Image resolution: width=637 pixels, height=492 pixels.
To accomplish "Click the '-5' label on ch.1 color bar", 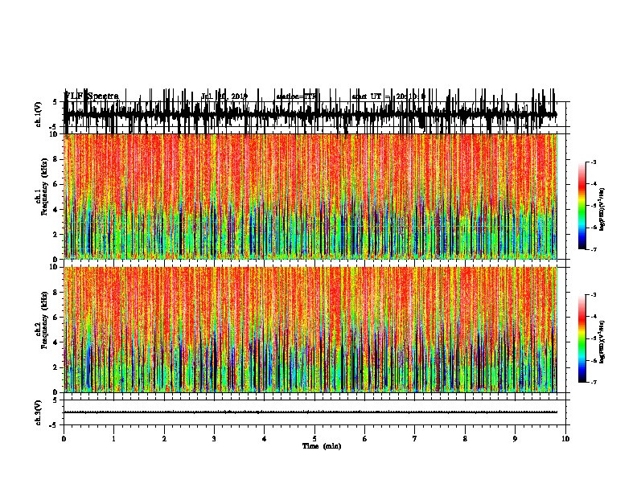I will [594, 206].
